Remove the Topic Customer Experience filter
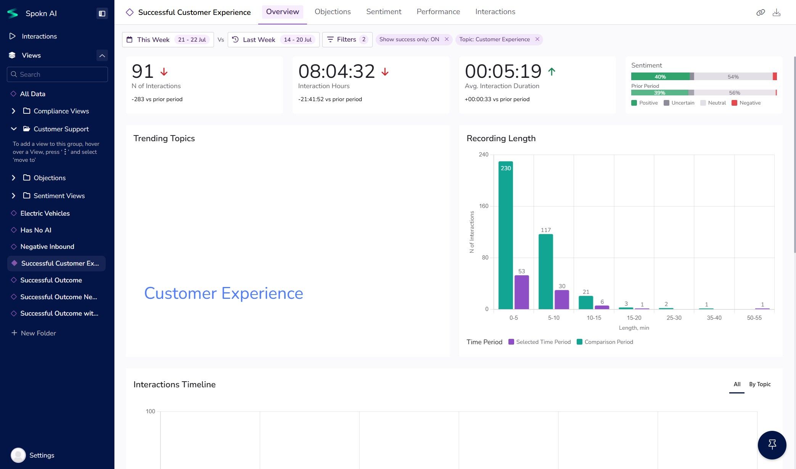This screenshot has height=469, width=796. (537, 39)
